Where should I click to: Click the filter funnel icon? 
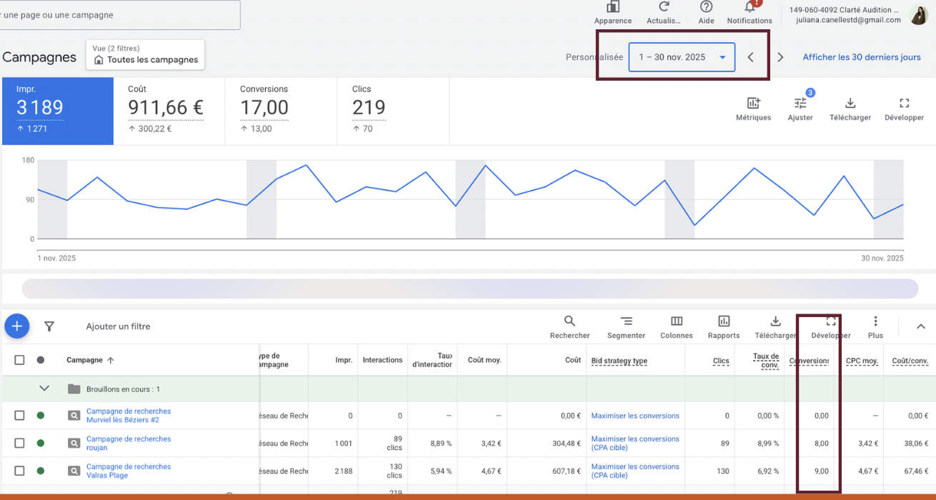[49, 326]
